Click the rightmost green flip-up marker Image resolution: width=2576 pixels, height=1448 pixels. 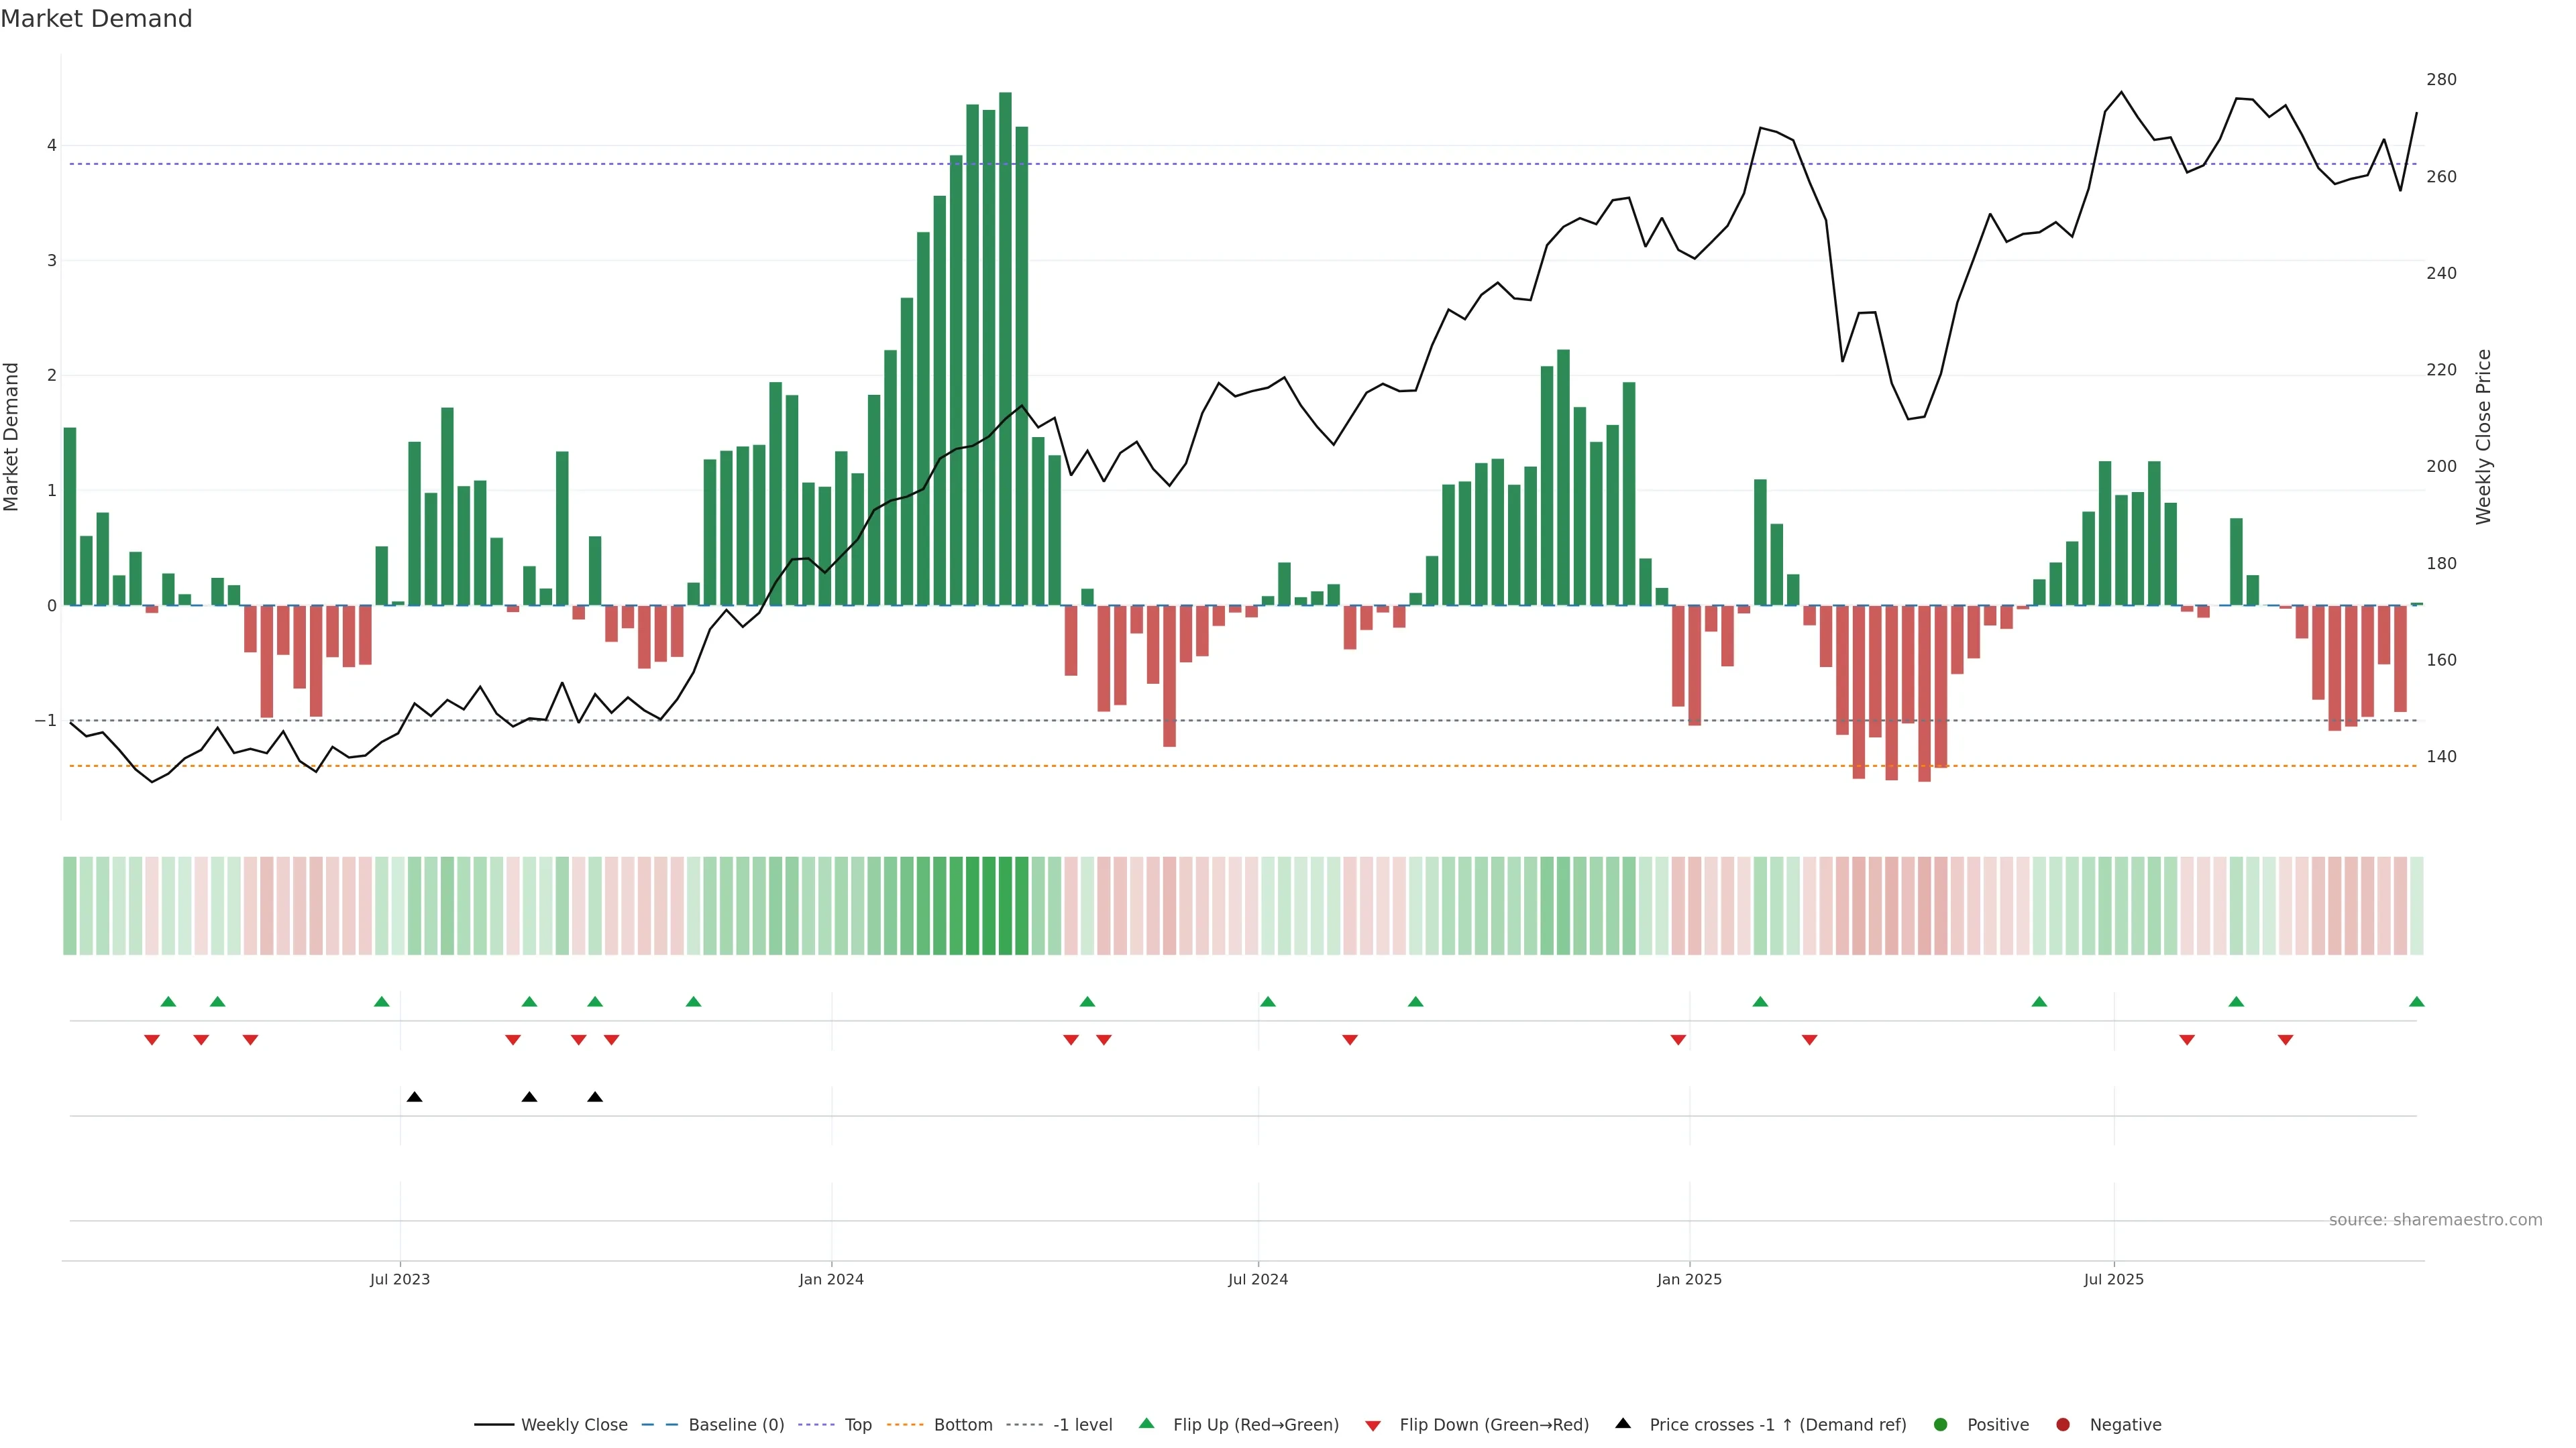tap(2416, 1002)
